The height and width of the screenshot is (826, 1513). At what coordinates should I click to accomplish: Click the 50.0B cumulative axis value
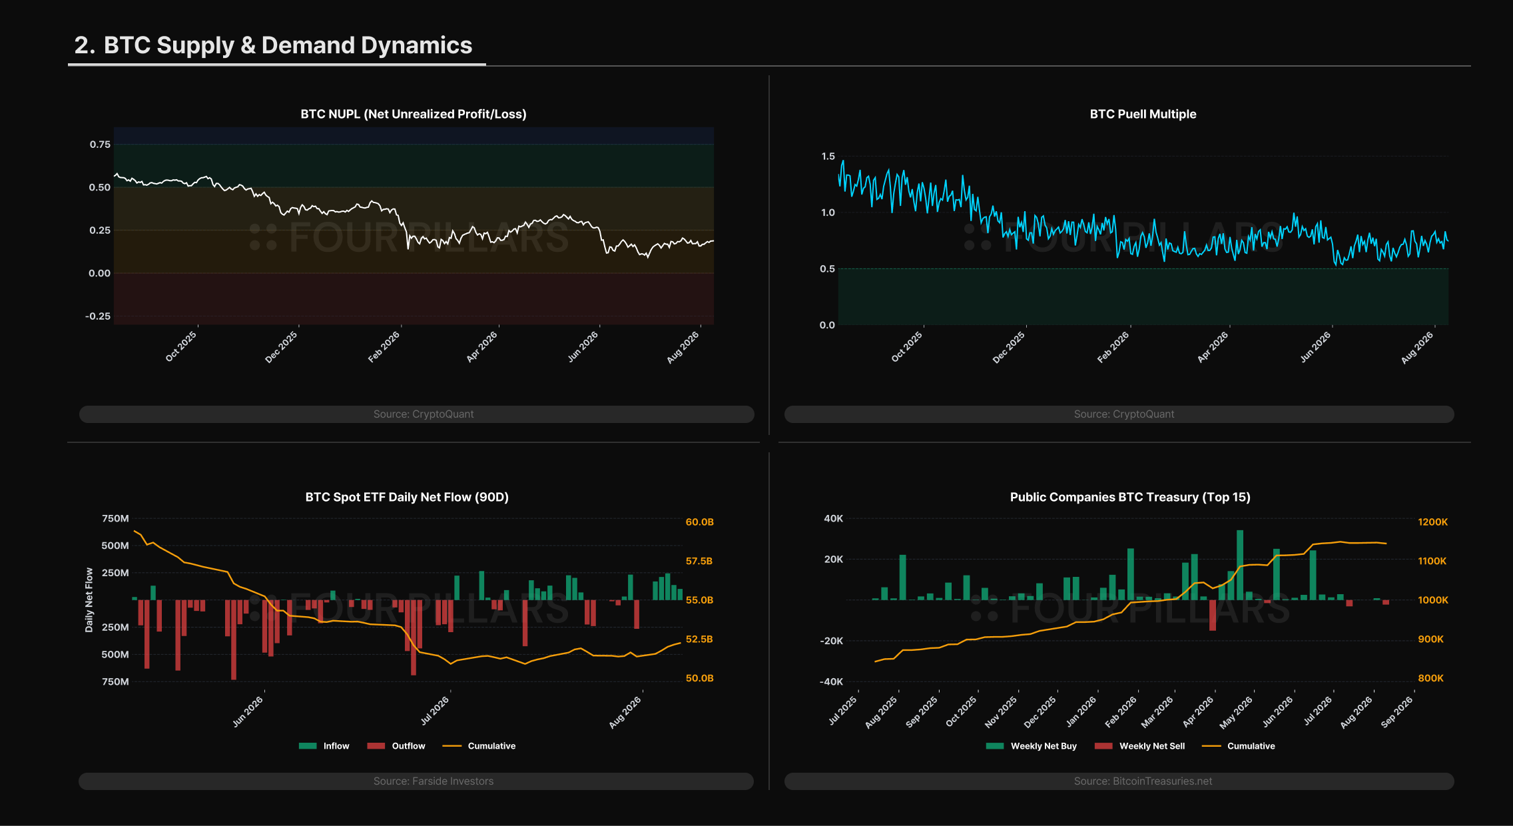700,678
